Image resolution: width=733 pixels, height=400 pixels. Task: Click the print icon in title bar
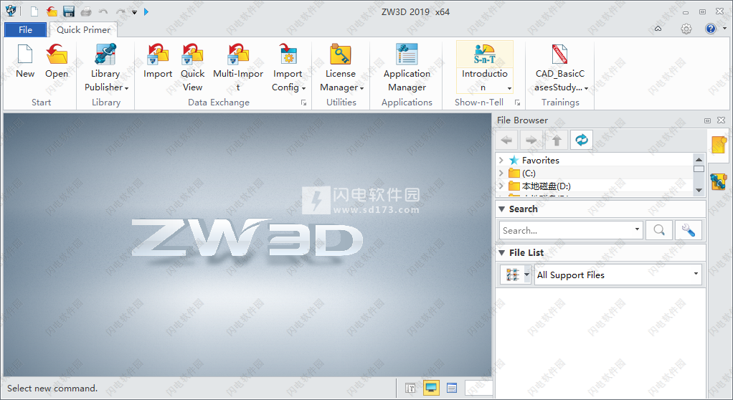[86, 11]
